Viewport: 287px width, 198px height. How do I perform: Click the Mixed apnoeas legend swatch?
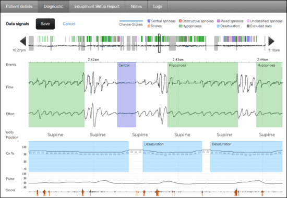[x=218, y=21]
